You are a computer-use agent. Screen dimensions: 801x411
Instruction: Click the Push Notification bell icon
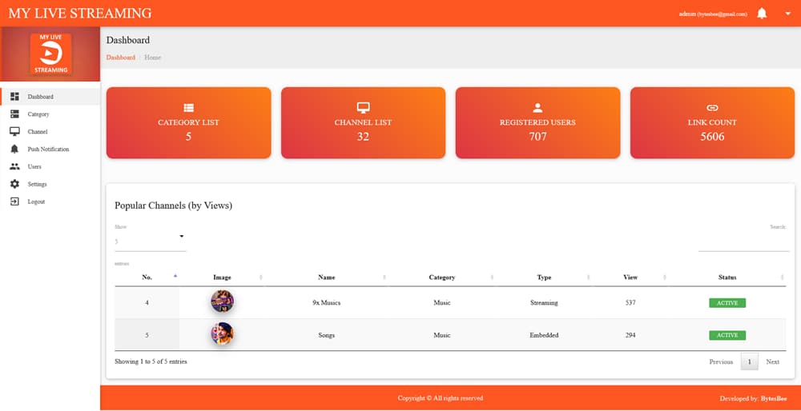(x=14, y=150)
